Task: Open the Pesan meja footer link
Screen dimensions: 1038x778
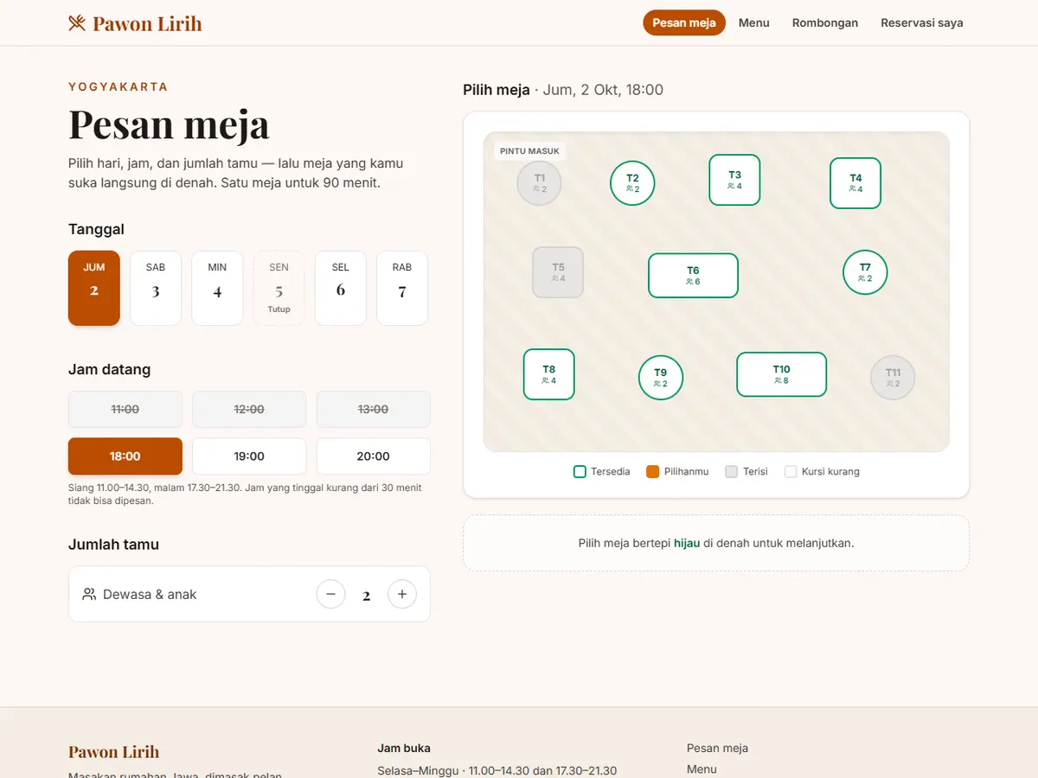Action: click(x=717, y=748)
